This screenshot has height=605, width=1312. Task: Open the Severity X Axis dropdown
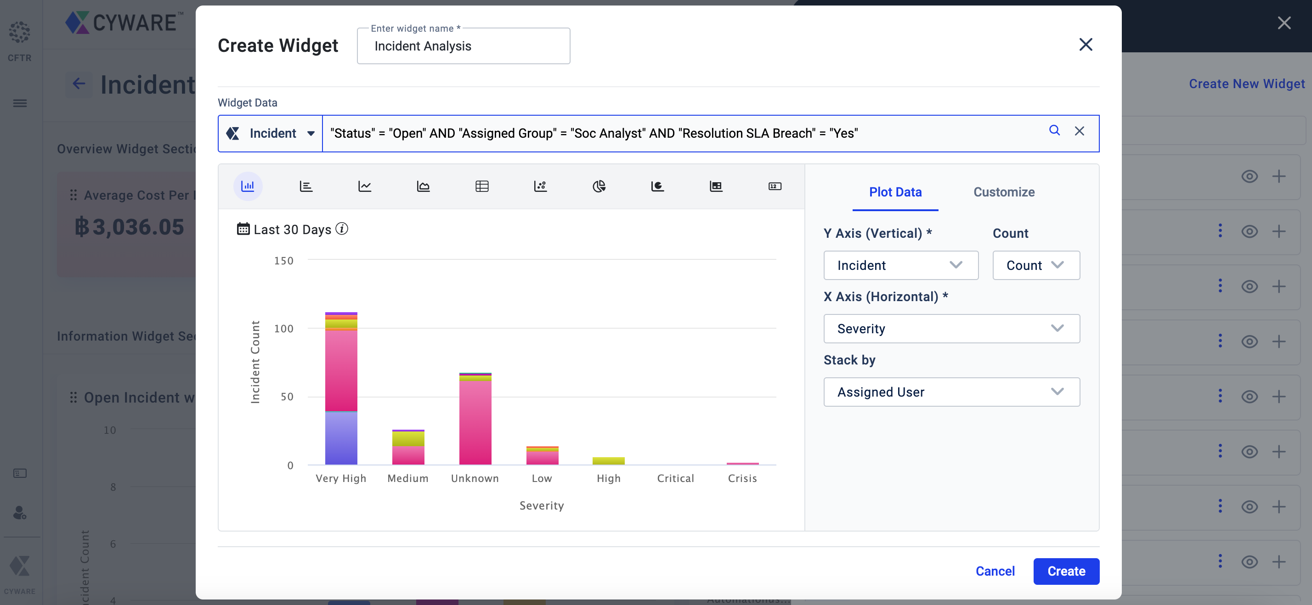pos(951,329)
